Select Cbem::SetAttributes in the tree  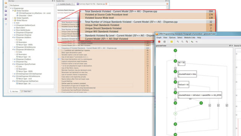[23, 30]
